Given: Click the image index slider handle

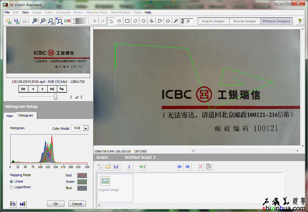Looking at the screenshot, I should pyautogui.click(x=55, y=97).
